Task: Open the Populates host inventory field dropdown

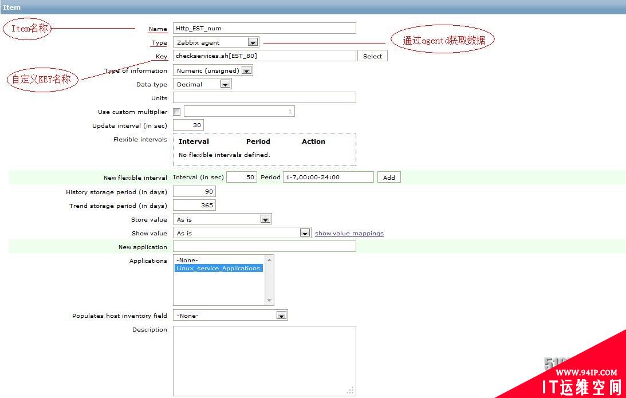Action: [230, 316]
